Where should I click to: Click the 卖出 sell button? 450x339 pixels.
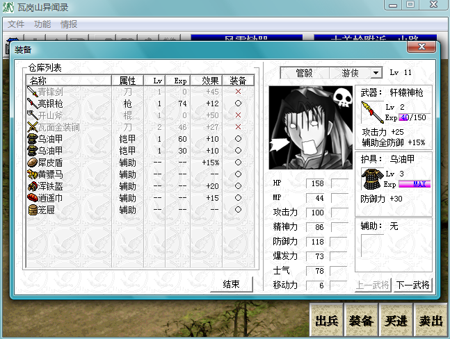pos(431,320)
